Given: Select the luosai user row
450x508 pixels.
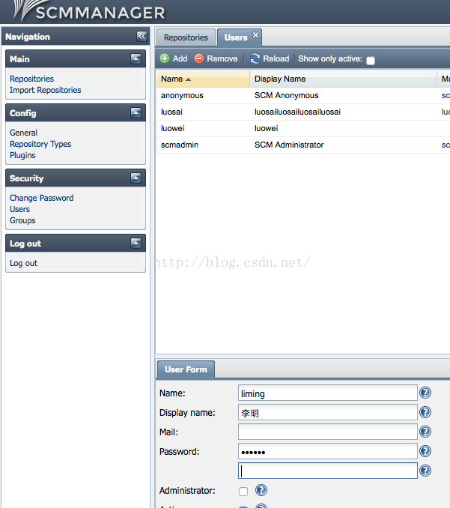Looking at the screenshot, I should [303, 112].
